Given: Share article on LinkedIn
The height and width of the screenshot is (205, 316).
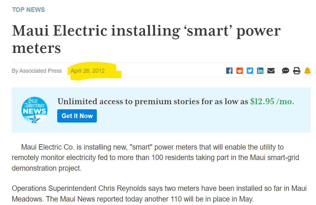Looking at the screenshot, I should click(260, 71).
